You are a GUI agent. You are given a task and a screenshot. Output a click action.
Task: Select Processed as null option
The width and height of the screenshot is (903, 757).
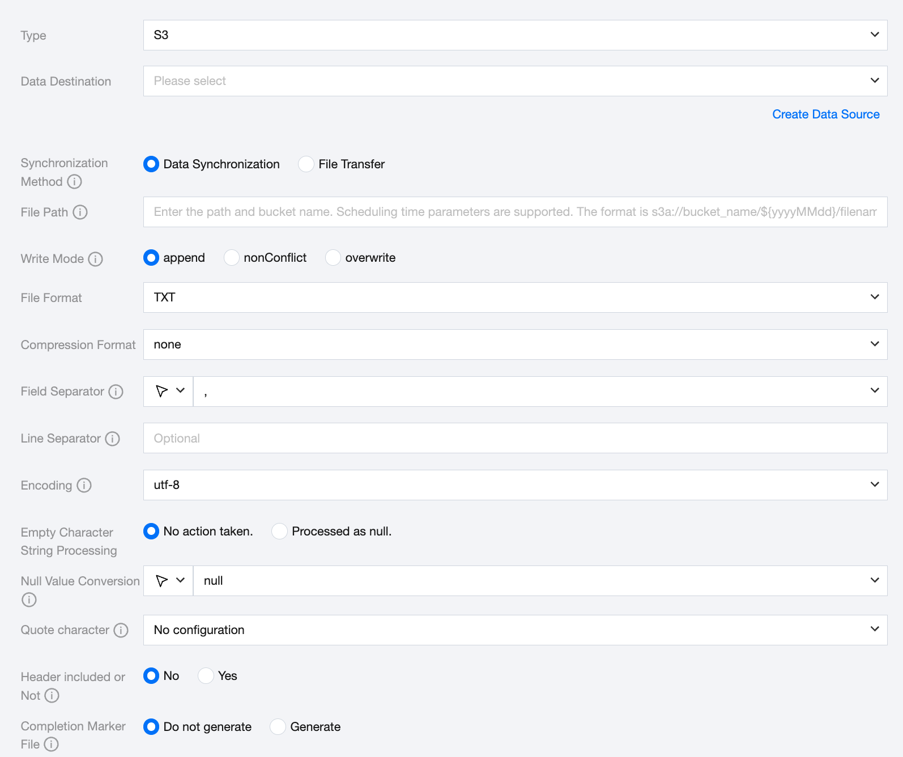pos(279,531)
